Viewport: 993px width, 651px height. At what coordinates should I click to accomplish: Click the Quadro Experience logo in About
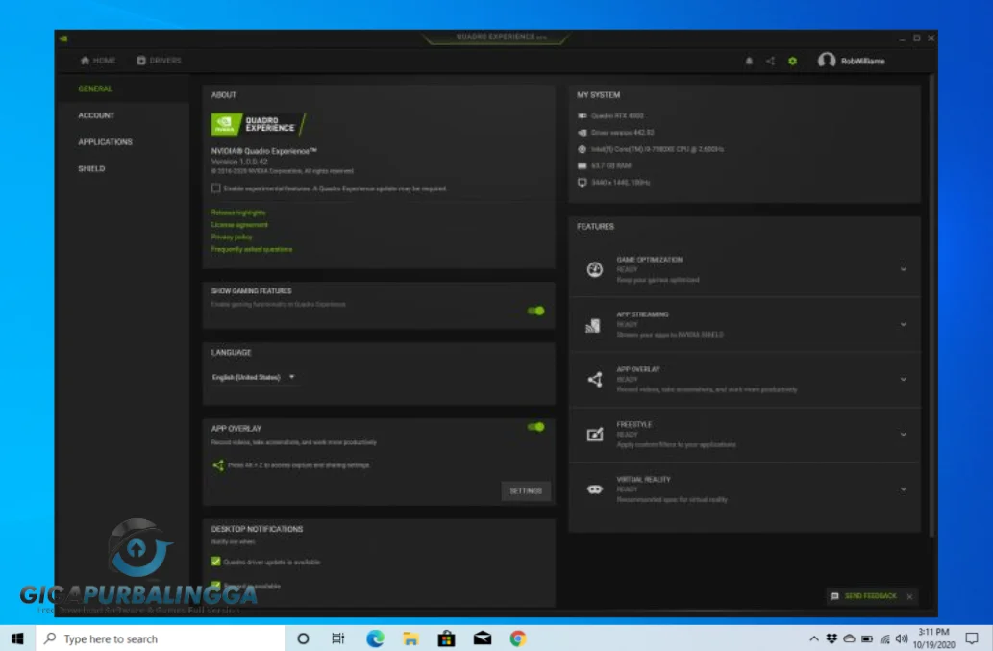pyautogui.click(x=259, y=124)
